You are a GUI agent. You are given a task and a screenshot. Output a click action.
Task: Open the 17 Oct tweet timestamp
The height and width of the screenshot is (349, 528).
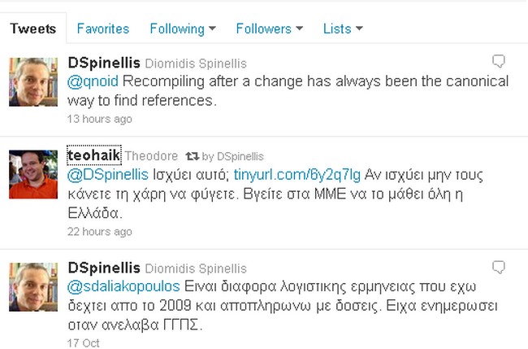click(83, 343)
